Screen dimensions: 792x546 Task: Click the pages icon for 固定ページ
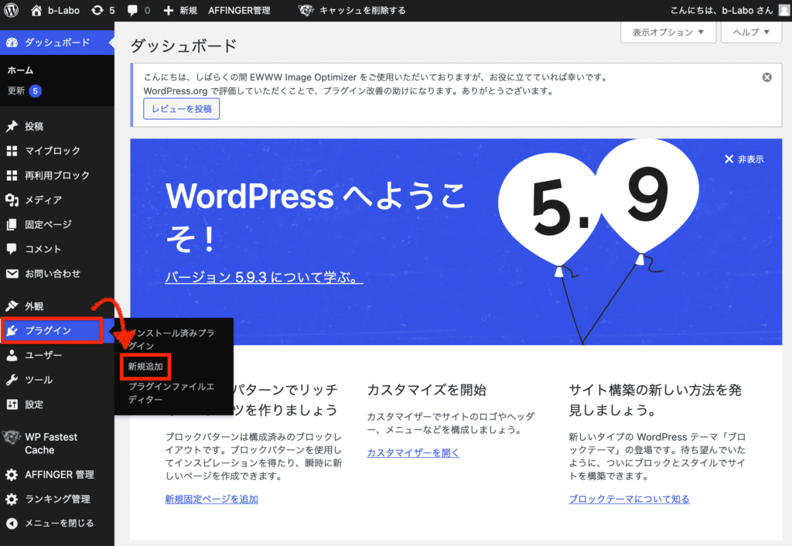pyautogui.click(x=12, y=224)
